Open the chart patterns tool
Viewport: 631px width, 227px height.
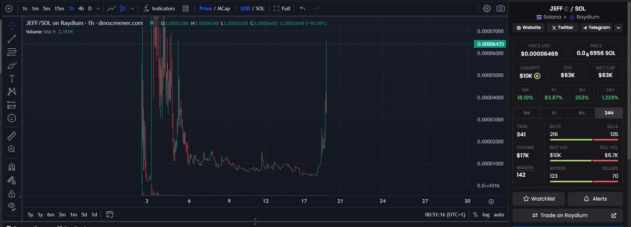(12, 91)
